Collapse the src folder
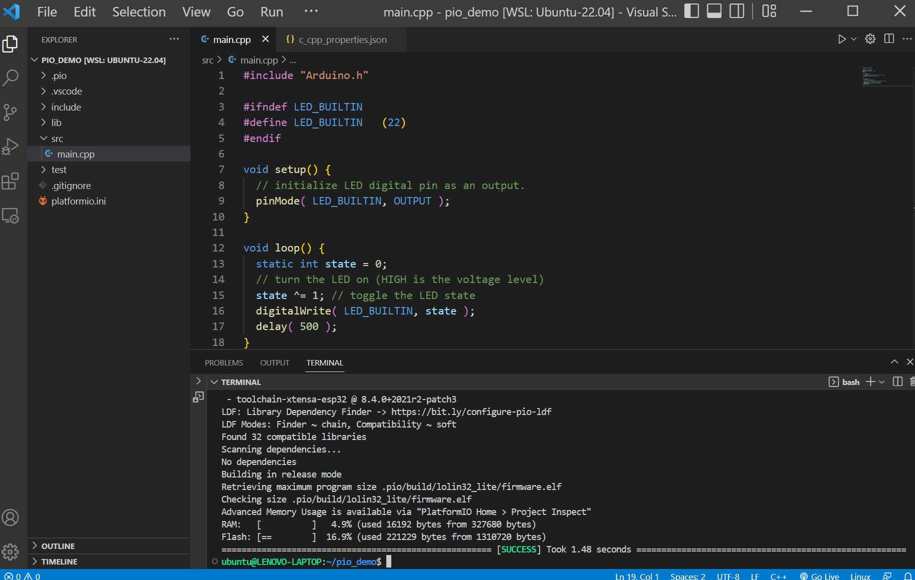This screenshot has height=580, width=915. (57, 138)
